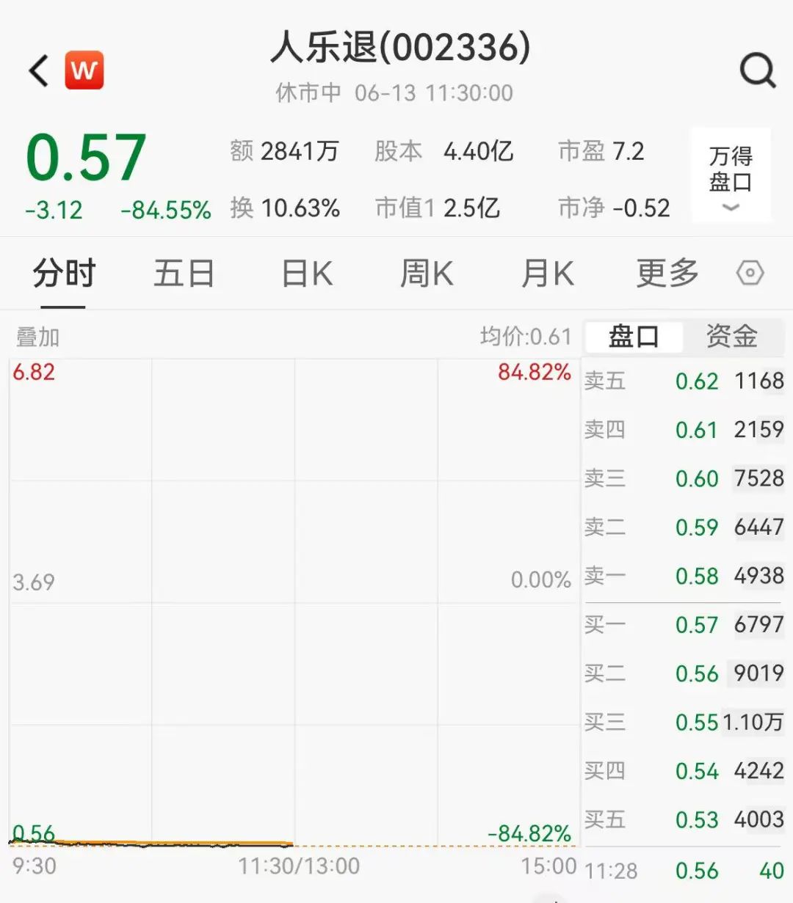The image size is (793, 903).
Task: Toggle to the 盘口 order book view
Action: (x=634, y=337)
